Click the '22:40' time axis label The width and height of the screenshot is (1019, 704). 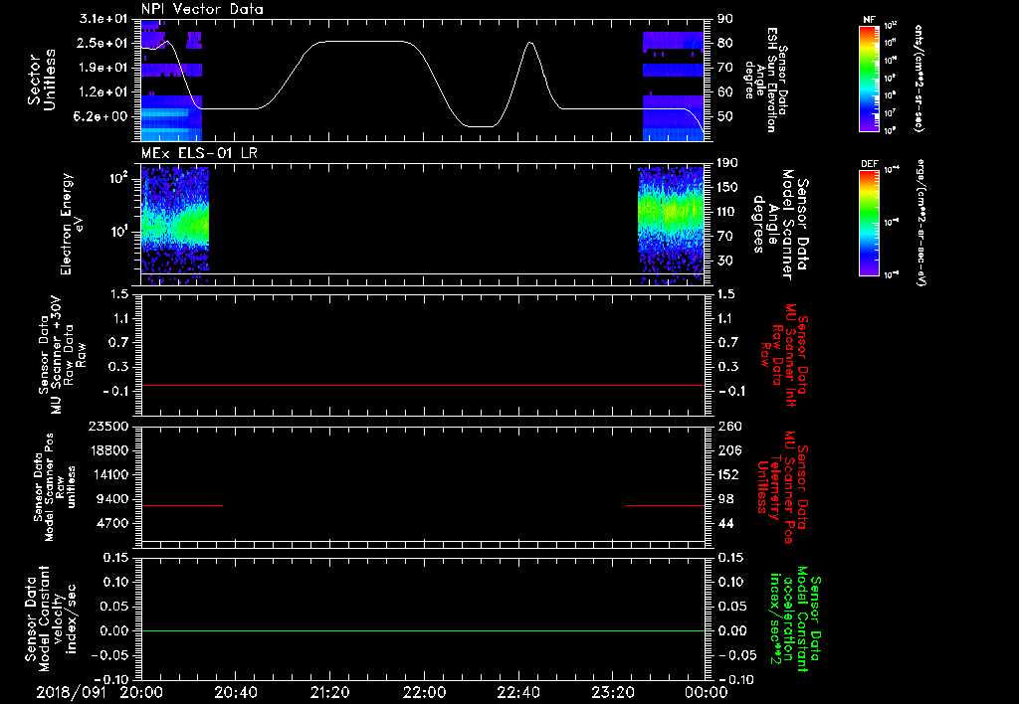(x=517, y=692)
